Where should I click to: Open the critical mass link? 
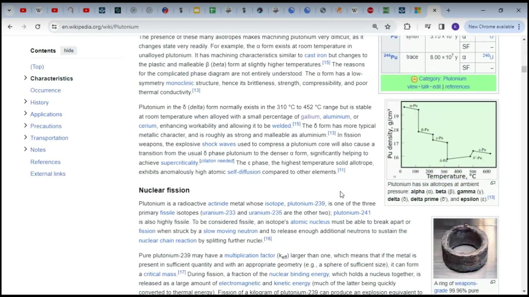tap(160, 274)
